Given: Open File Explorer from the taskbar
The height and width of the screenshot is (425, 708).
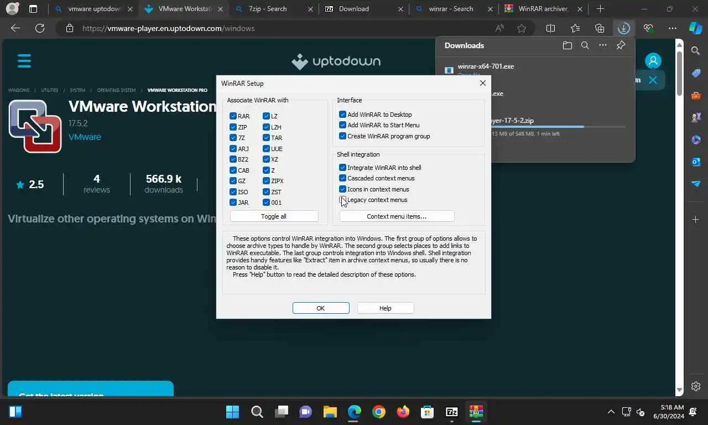Looking at the screenshot, I should (x=330, y=412).
